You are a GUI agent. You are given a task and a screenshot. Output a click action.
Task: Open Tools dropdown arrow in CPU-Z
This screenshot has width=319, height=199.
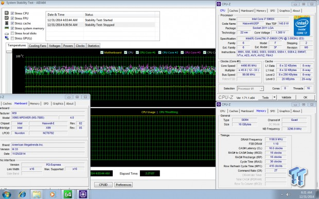[x=274, y=97]
